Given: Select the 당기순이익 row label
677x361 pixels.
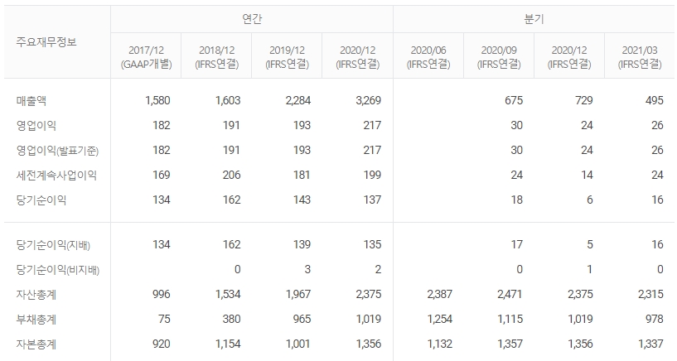Looking at the screenshot, I should [x=41, y=200].
